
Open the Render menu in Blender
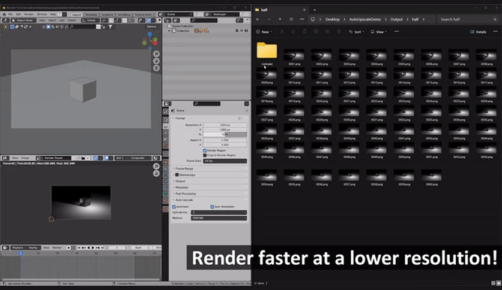[x=29, y=14]
